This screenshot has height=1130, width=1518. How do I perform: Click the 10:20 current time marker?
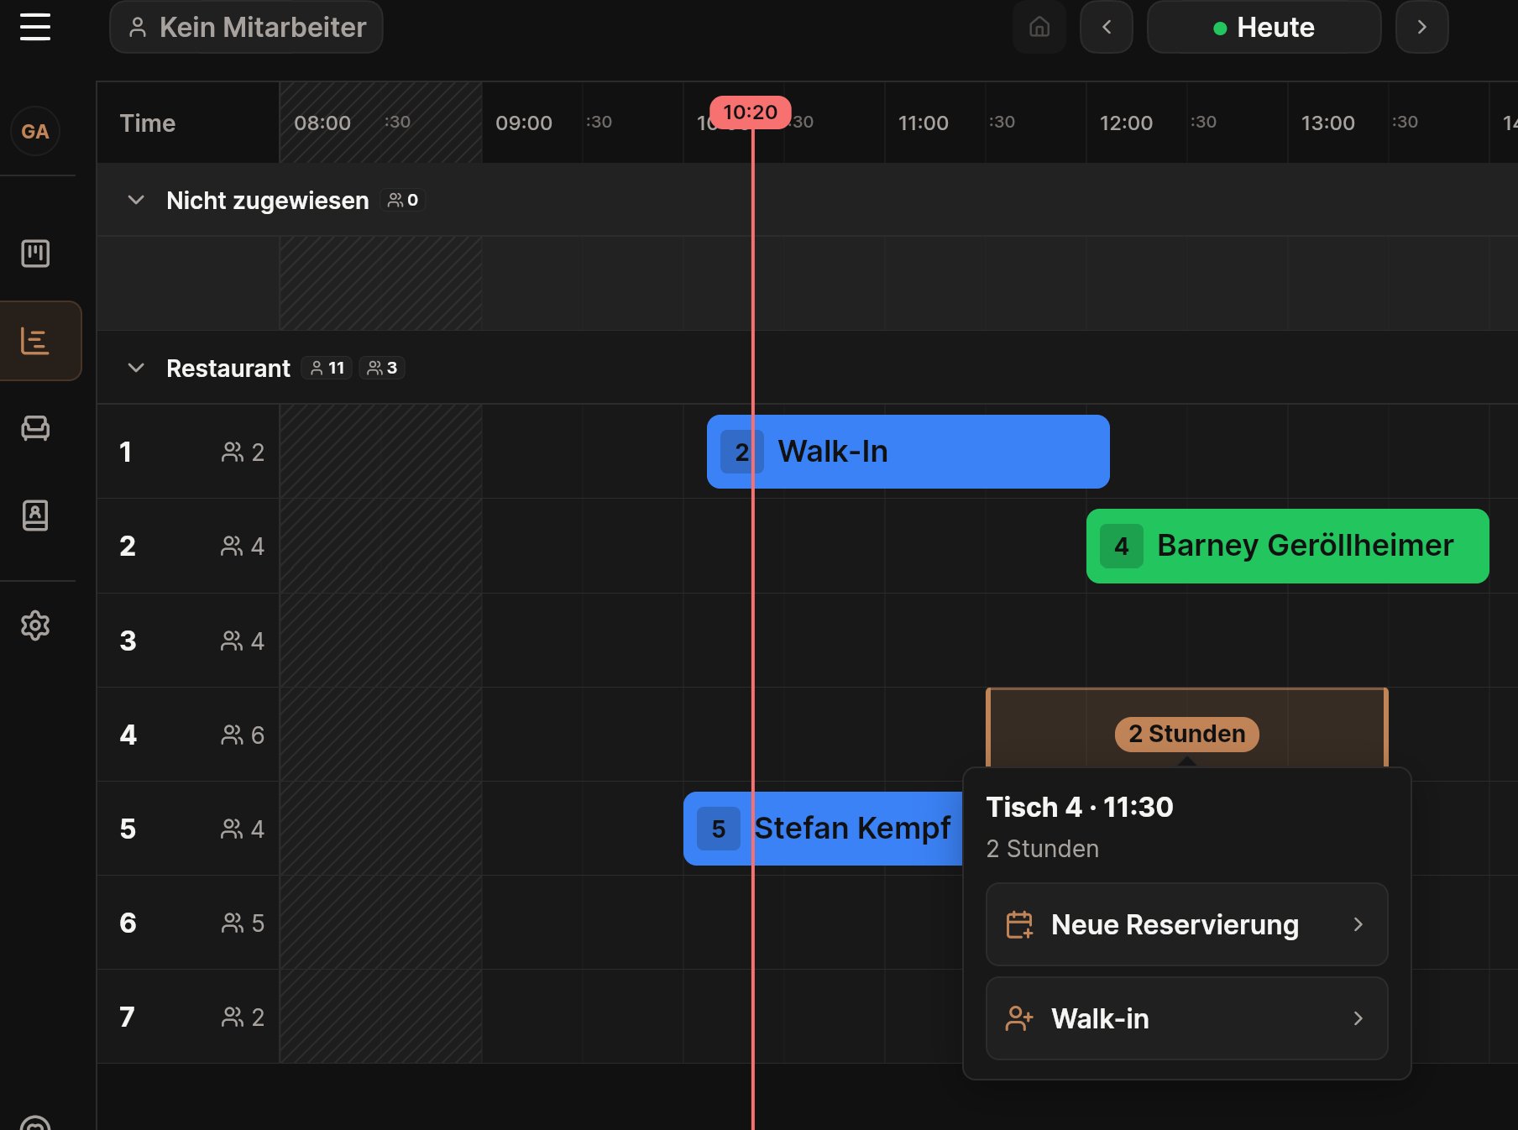750,112
